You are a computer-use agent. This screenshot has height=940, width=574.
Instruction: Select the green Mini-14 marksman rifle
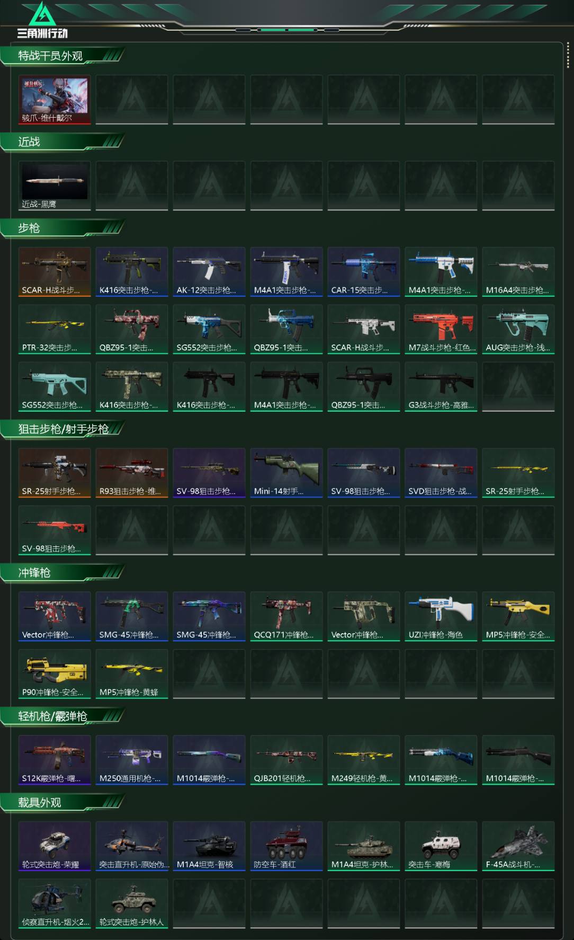pos(286,473)
